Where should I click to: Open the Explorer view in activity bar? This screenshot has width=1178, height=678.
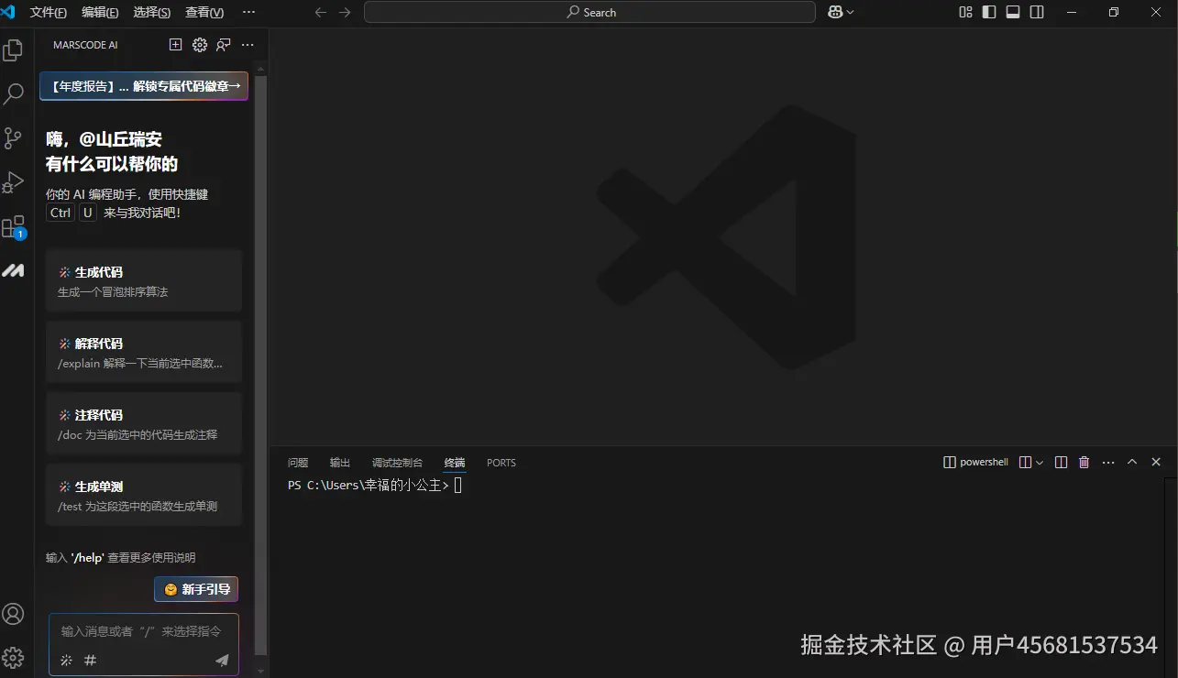[13, 50]
